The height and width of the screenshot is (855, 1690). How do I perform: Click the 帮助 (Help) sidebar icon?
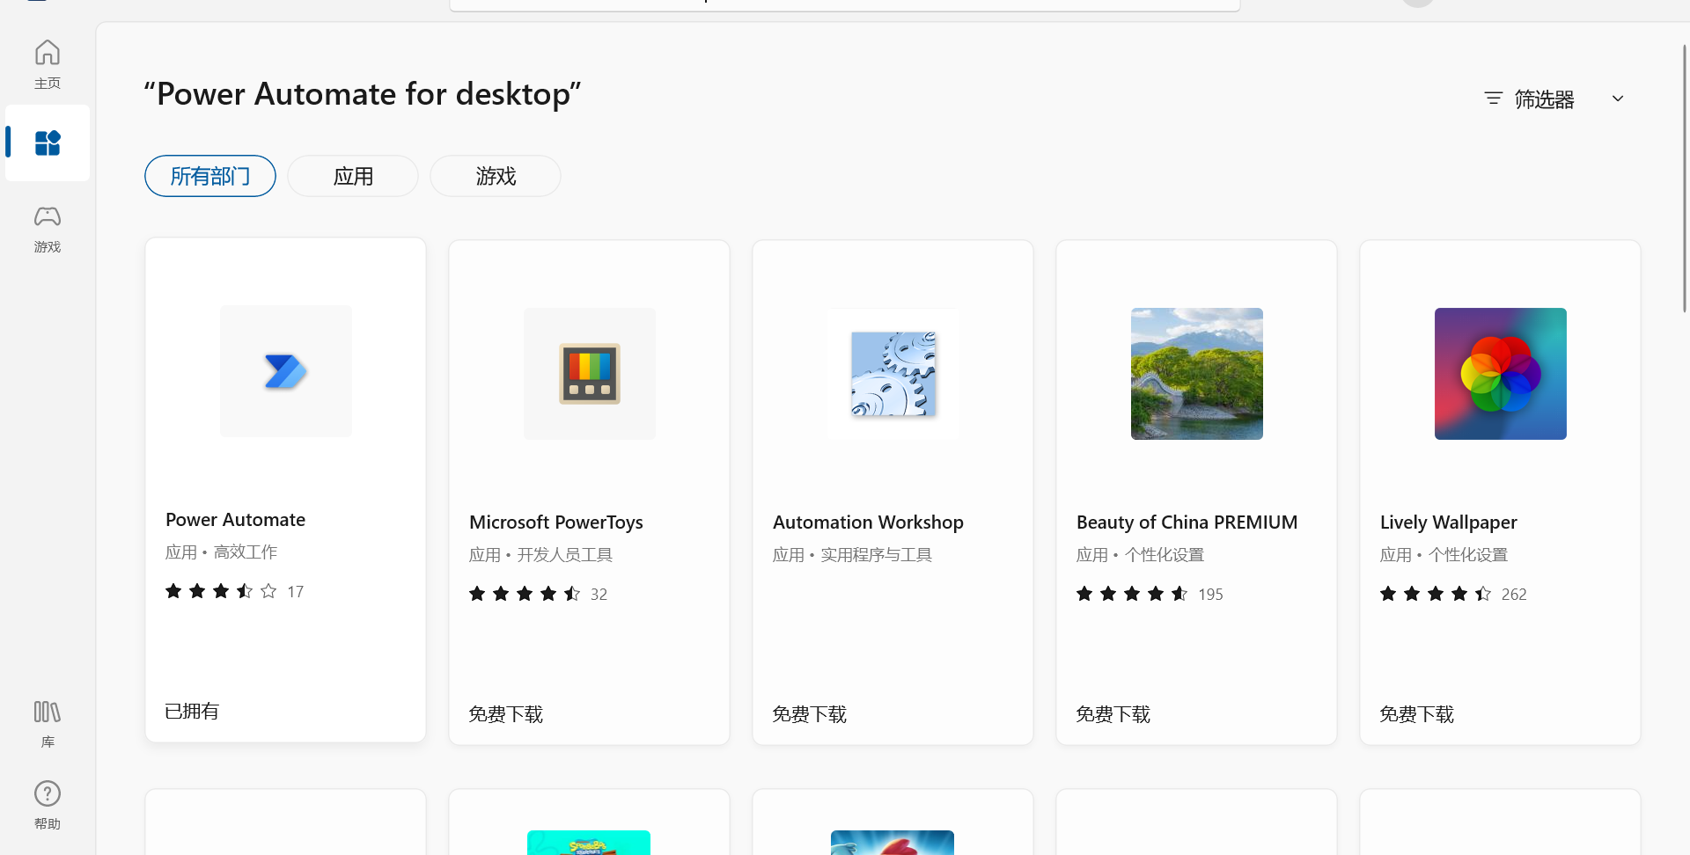tap(47, 804)
